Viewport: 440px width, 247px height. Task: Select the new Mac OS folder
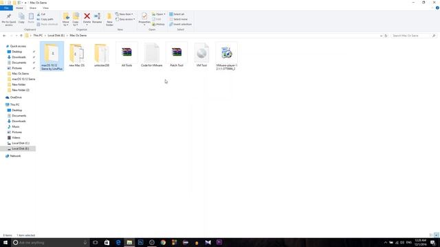[x=76, y=55]
